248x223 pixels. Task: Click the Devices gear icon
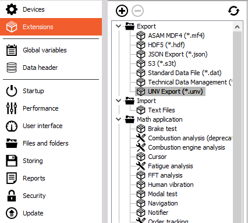point(12,9)
